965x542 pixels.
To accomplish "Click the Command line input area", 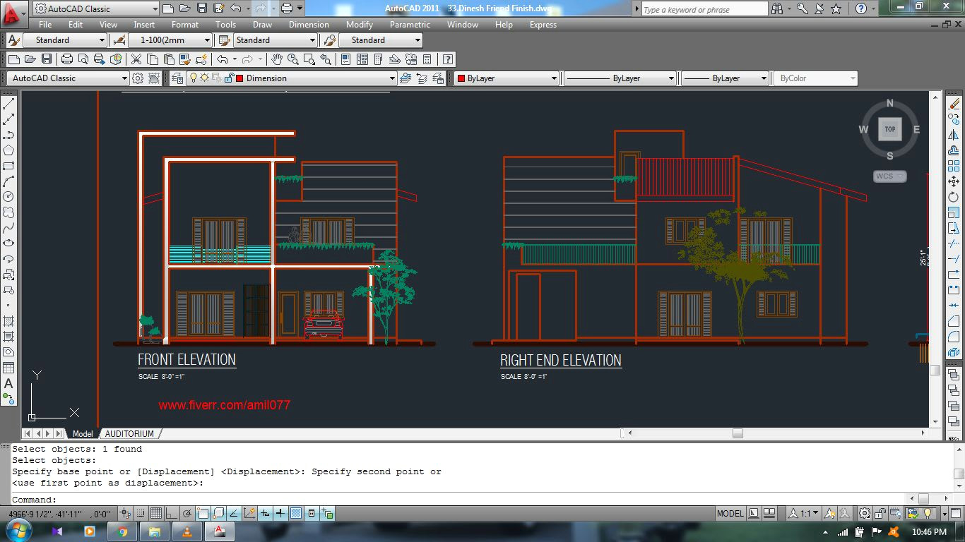I will (480, 500).
